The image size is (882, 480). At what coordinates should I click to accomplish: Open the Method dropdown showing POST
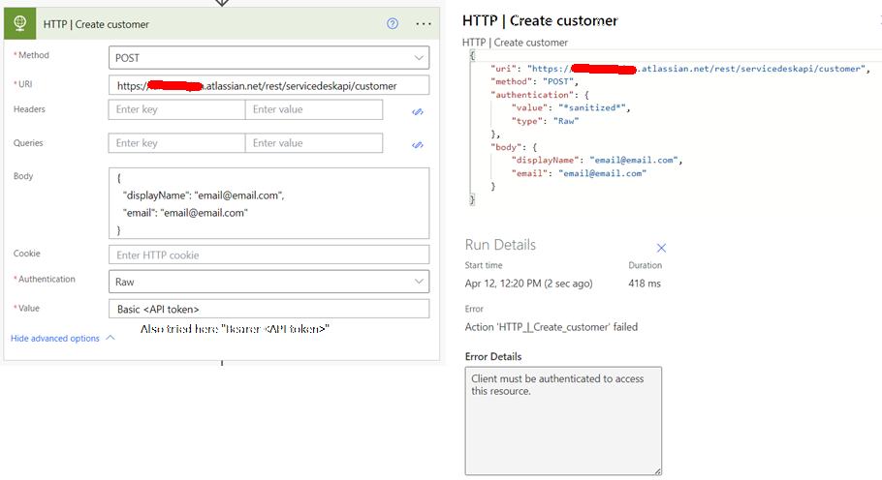coord(268,58)
